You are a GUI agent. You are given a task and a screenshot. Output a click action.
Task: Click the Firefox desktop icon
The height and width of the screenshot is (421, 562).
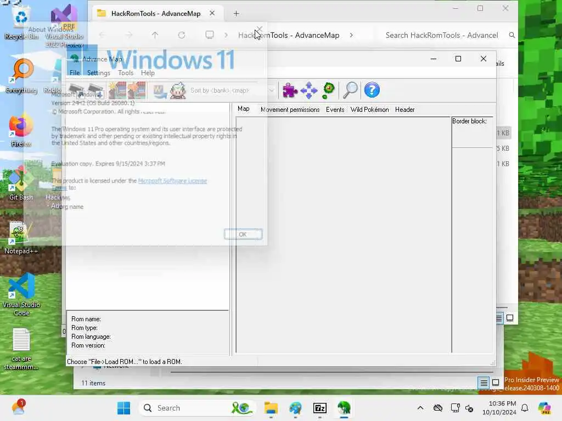pos(21,130)
